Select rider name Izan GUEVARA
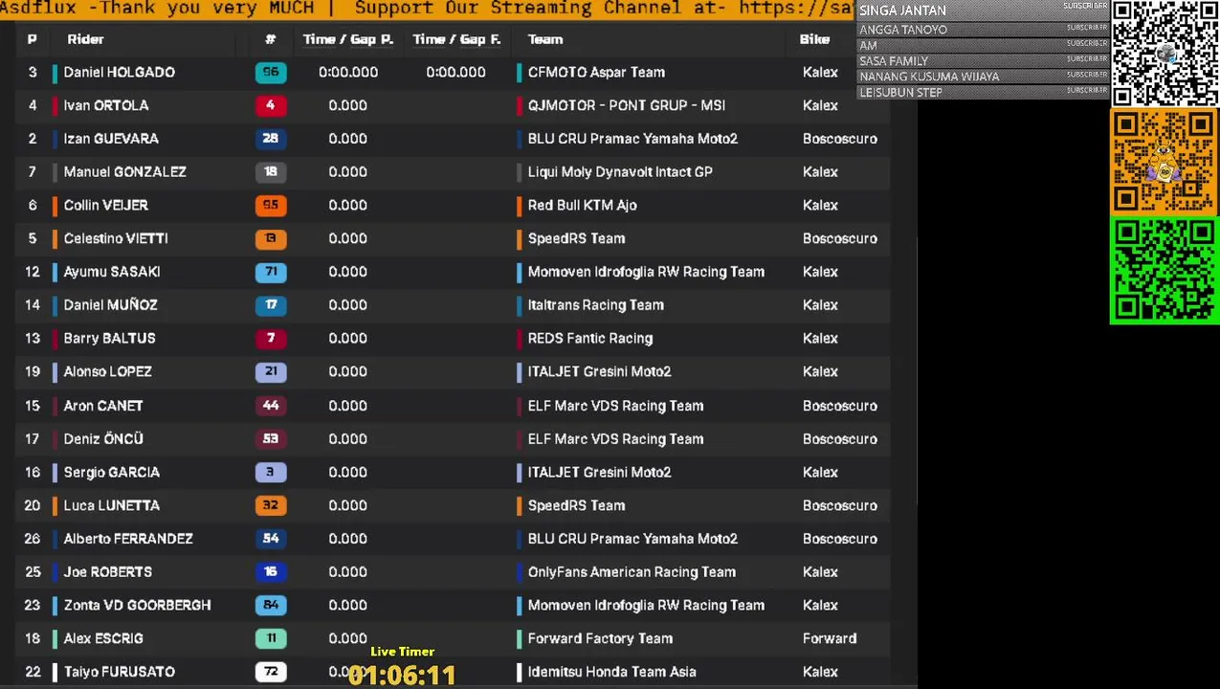Viewport: 1220px width, 689px height. coord(111,139)
